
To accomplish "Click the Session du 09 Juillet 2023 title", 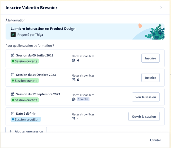I will pyautogui.click(x=35, y=55).
